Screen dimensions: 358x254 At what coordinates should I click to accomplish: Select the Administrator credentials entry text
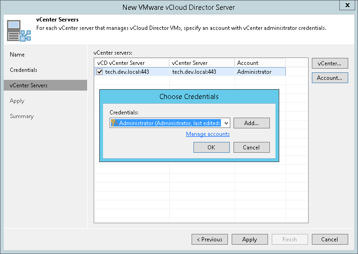click(170, 123)
